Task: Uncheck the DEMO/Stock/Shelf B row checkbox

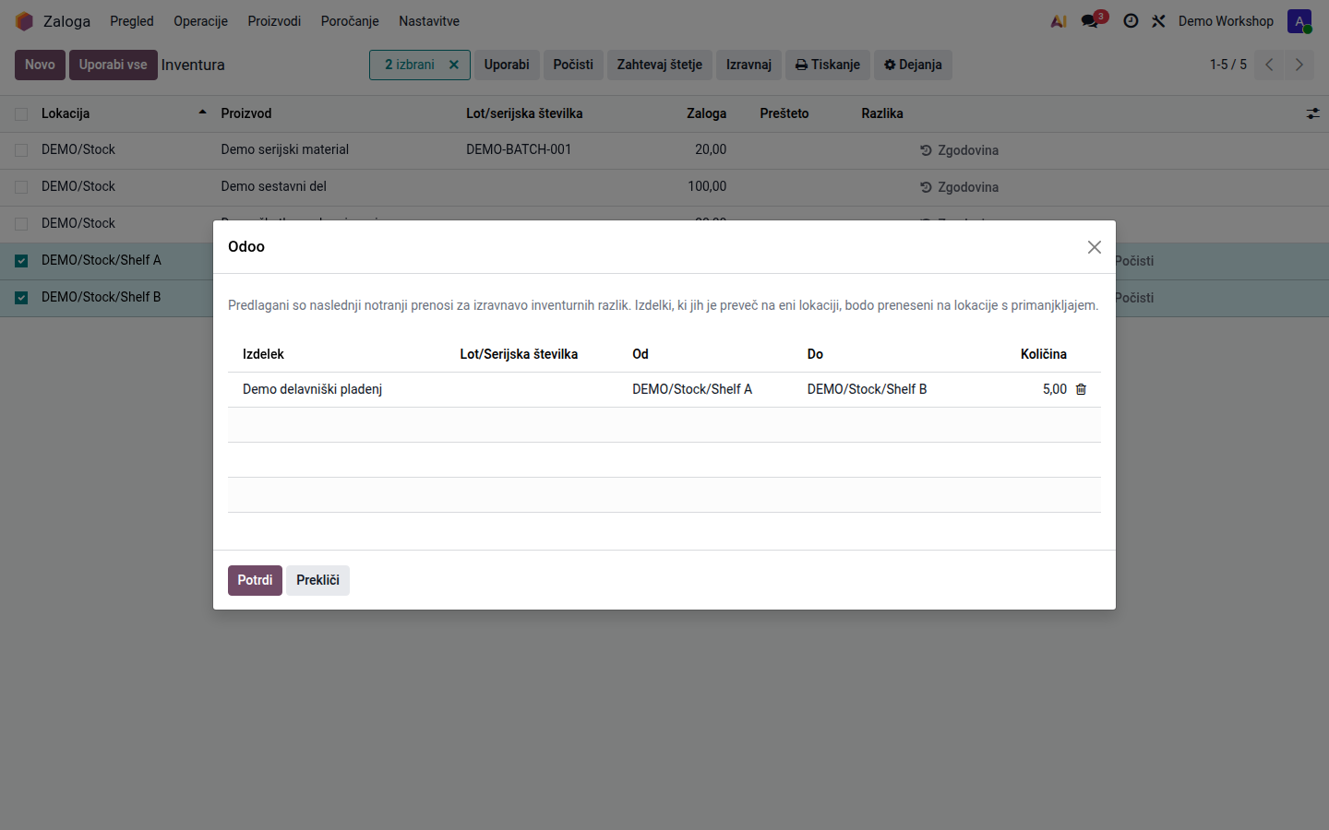Action: (x=21, y=298)
